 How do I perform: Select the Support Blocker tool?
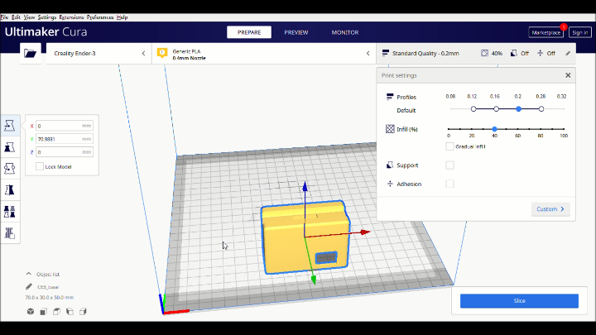click(9, 232)
